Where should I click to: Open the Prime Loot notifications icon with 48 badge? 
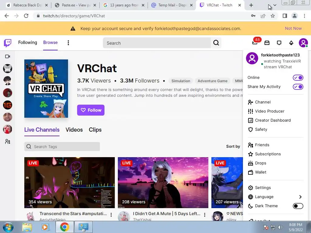[255, 42]
